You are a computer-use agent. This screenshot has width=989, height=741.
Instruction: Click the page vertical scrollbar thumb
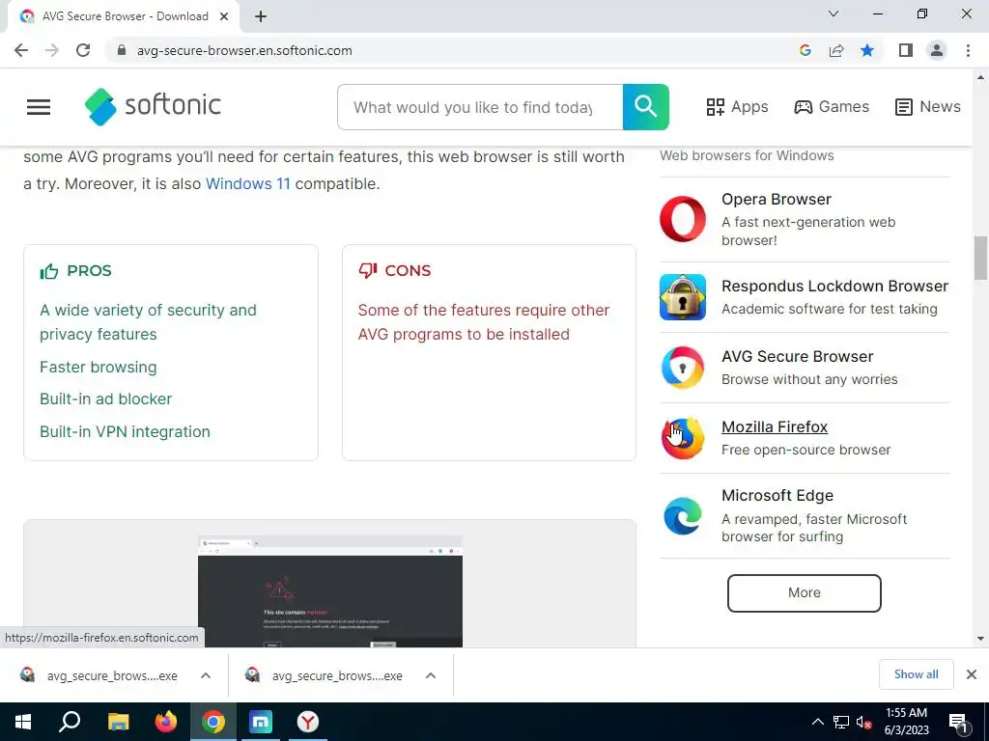point(980,257)
